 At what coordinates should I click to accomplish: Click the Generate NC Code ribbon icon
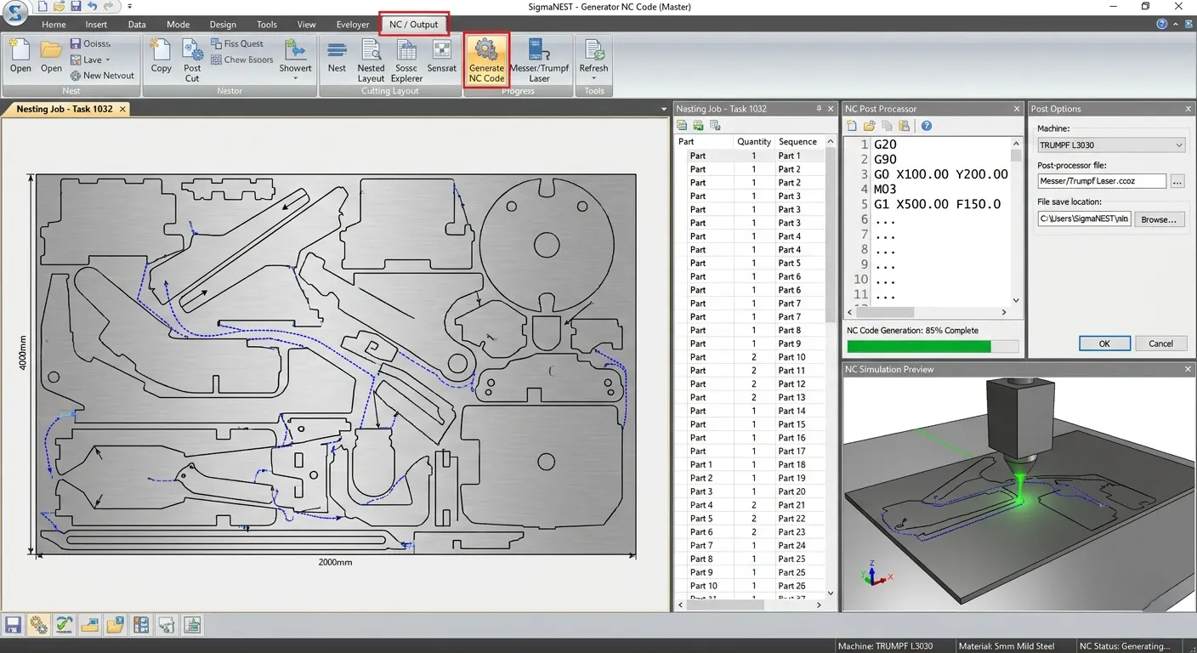point(486,60)
